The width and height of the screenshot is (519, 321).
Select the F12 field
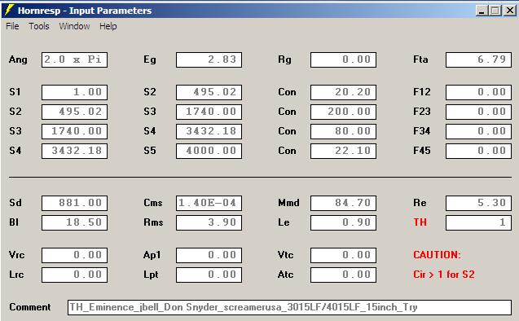click(x=478, y=92)
